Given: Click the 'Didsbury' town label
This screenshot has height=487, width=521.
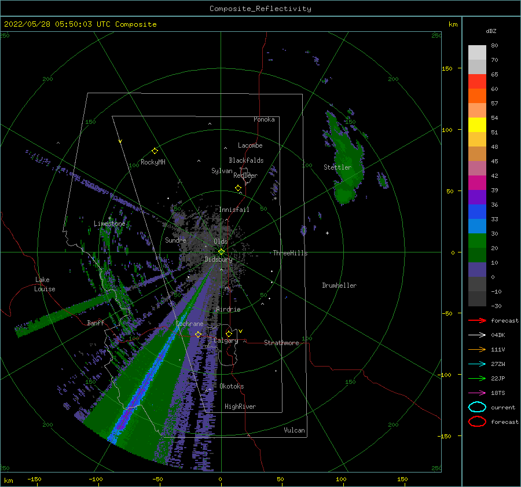Looking at the screenshot, I should 218,259.
